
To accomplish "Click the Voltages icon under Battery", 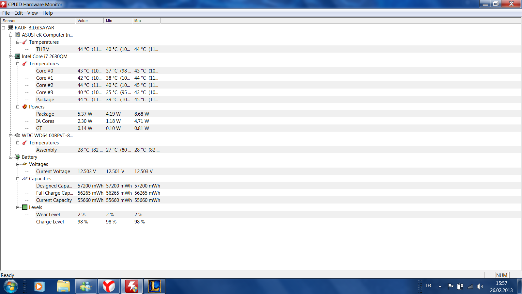I will tap(25, 164).
